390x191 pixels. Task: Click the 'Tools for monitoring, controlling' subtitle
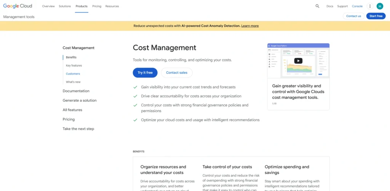point(182,60)
